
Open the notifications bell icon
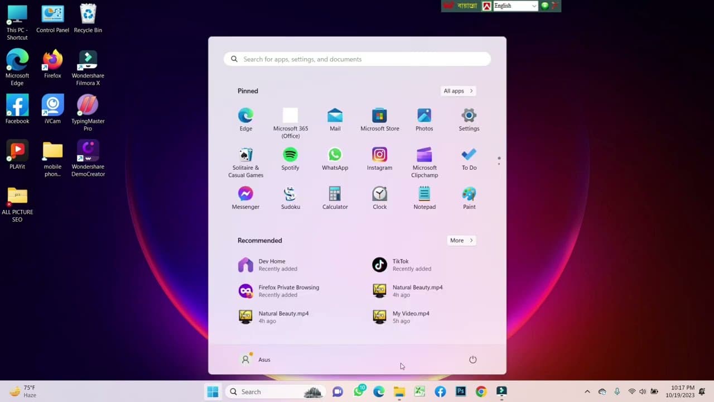[x=702, y=392]
